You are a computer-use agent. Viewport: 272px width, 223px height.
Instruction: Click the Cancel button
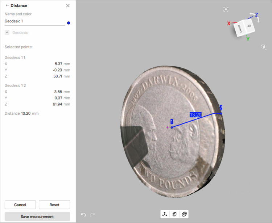20,205
